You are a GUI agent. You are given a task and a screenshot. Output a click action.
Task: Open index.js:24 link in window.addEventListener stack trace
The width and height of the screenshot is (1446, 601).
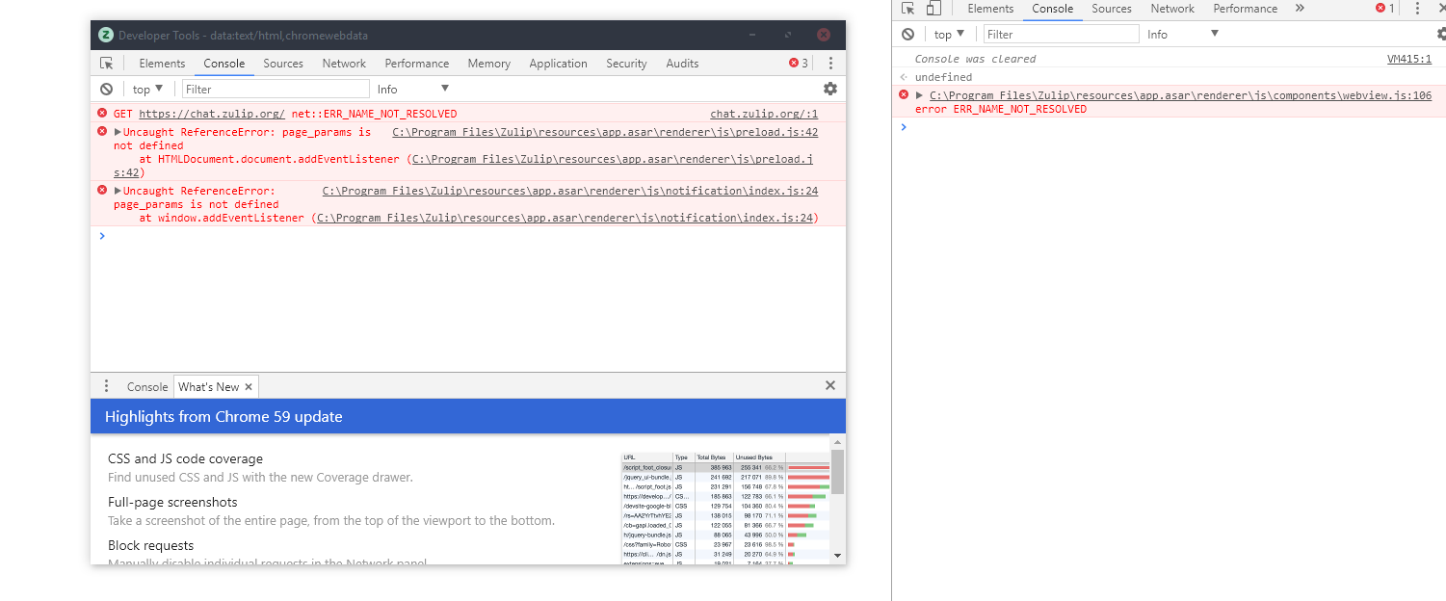[565, 218]
